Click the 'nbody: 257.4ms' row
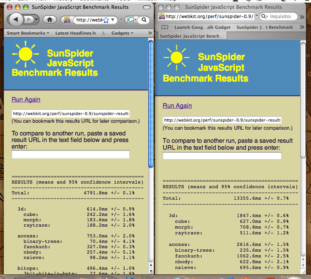Image resolution: width=311 pixels, height=279 pixels. [79, 252]
